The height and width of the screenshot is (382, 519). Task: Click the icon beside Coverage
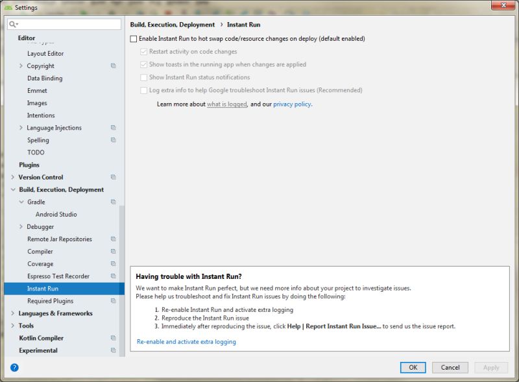(113, 263)
